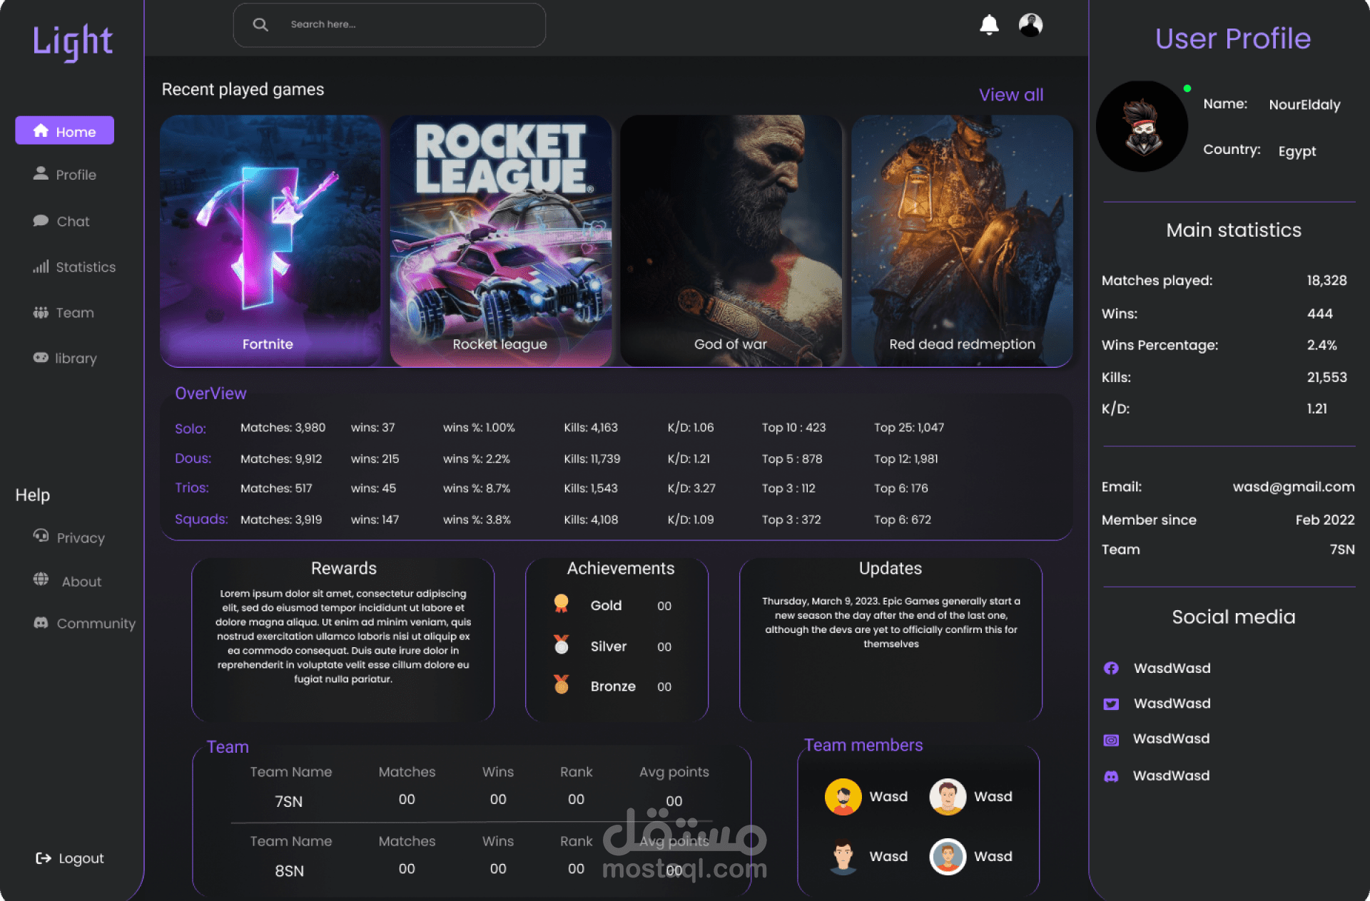Open the God of war game card

click(x=731, y=241)
